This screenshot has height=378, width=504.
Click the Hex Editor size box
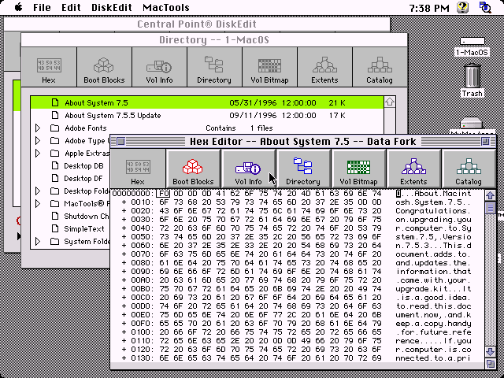491,364
